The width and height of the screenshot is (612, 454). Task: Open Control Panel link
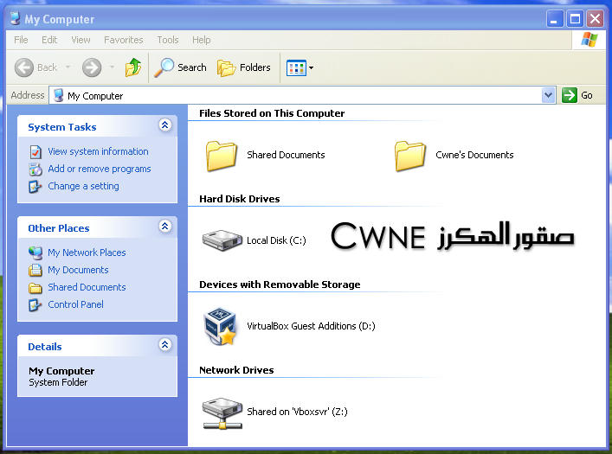click(x=75, y=304)
